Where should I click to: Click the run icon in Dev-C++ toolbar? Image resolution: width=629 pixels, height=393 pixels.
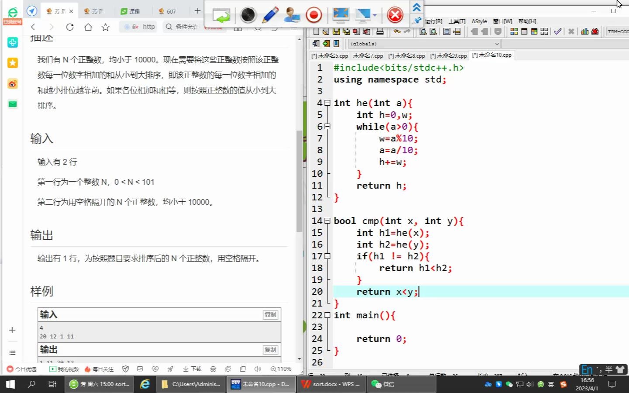[524, 31]
